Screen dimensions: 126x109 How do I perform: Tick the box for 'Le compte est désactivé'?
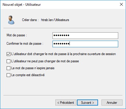[x=8, y=75]
